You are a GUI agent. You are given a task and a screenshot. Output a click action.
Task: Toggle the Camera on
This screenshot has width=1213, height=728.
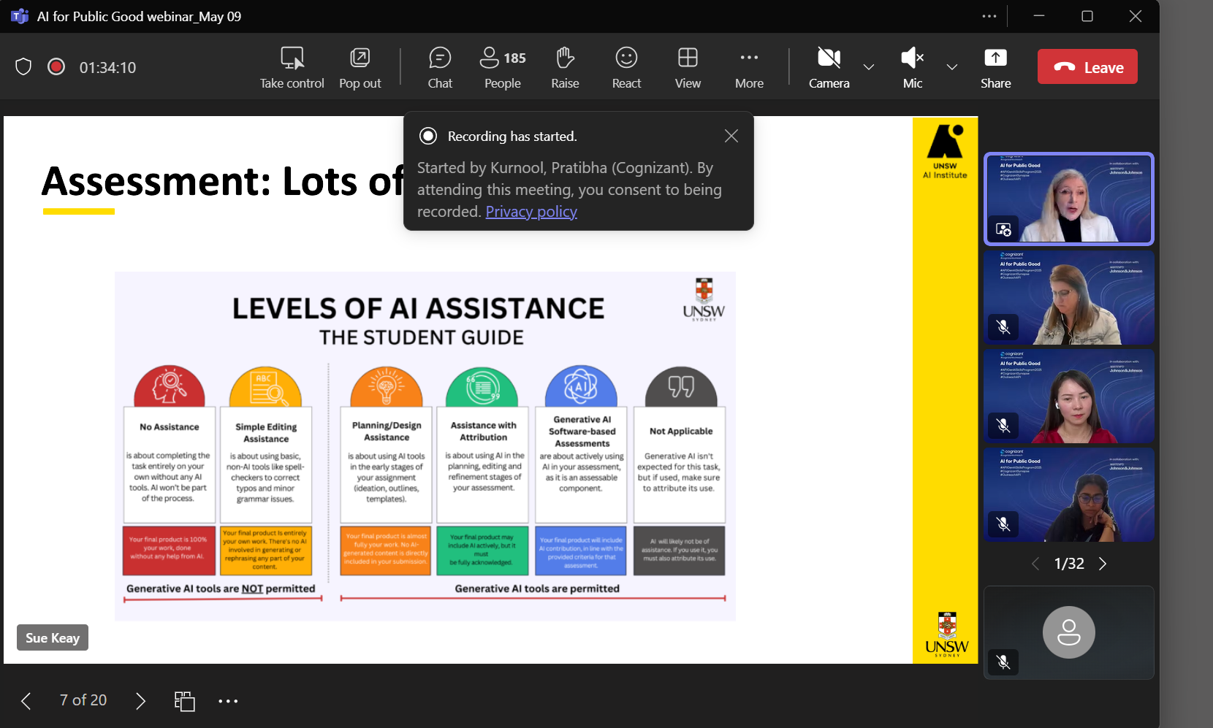pos(828,66)
